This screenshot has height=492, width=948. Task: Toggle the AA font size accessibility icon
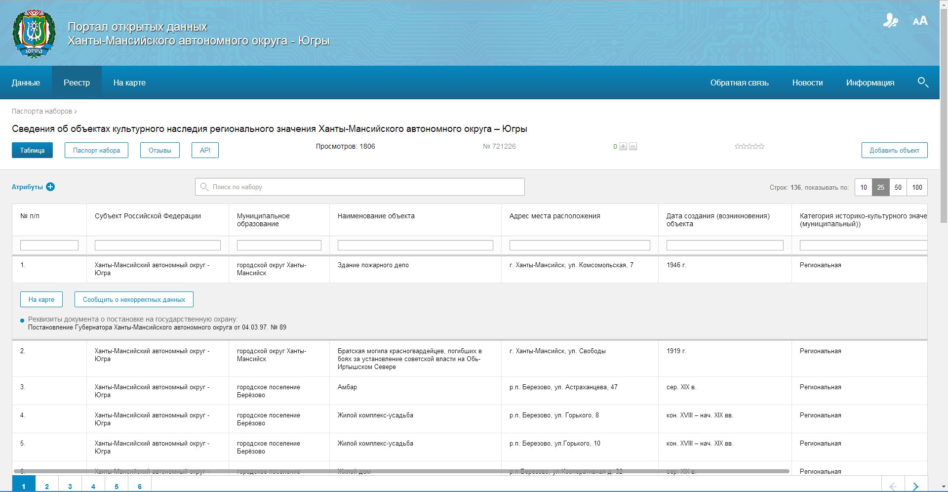920,21
